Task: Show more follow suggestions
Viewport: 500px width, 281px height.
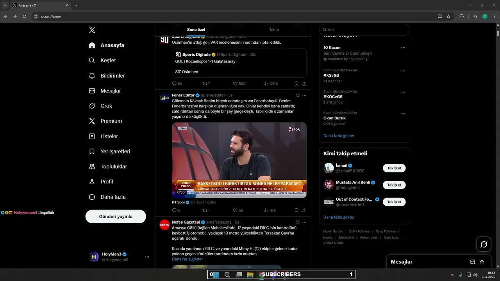Action: [339, 217]
